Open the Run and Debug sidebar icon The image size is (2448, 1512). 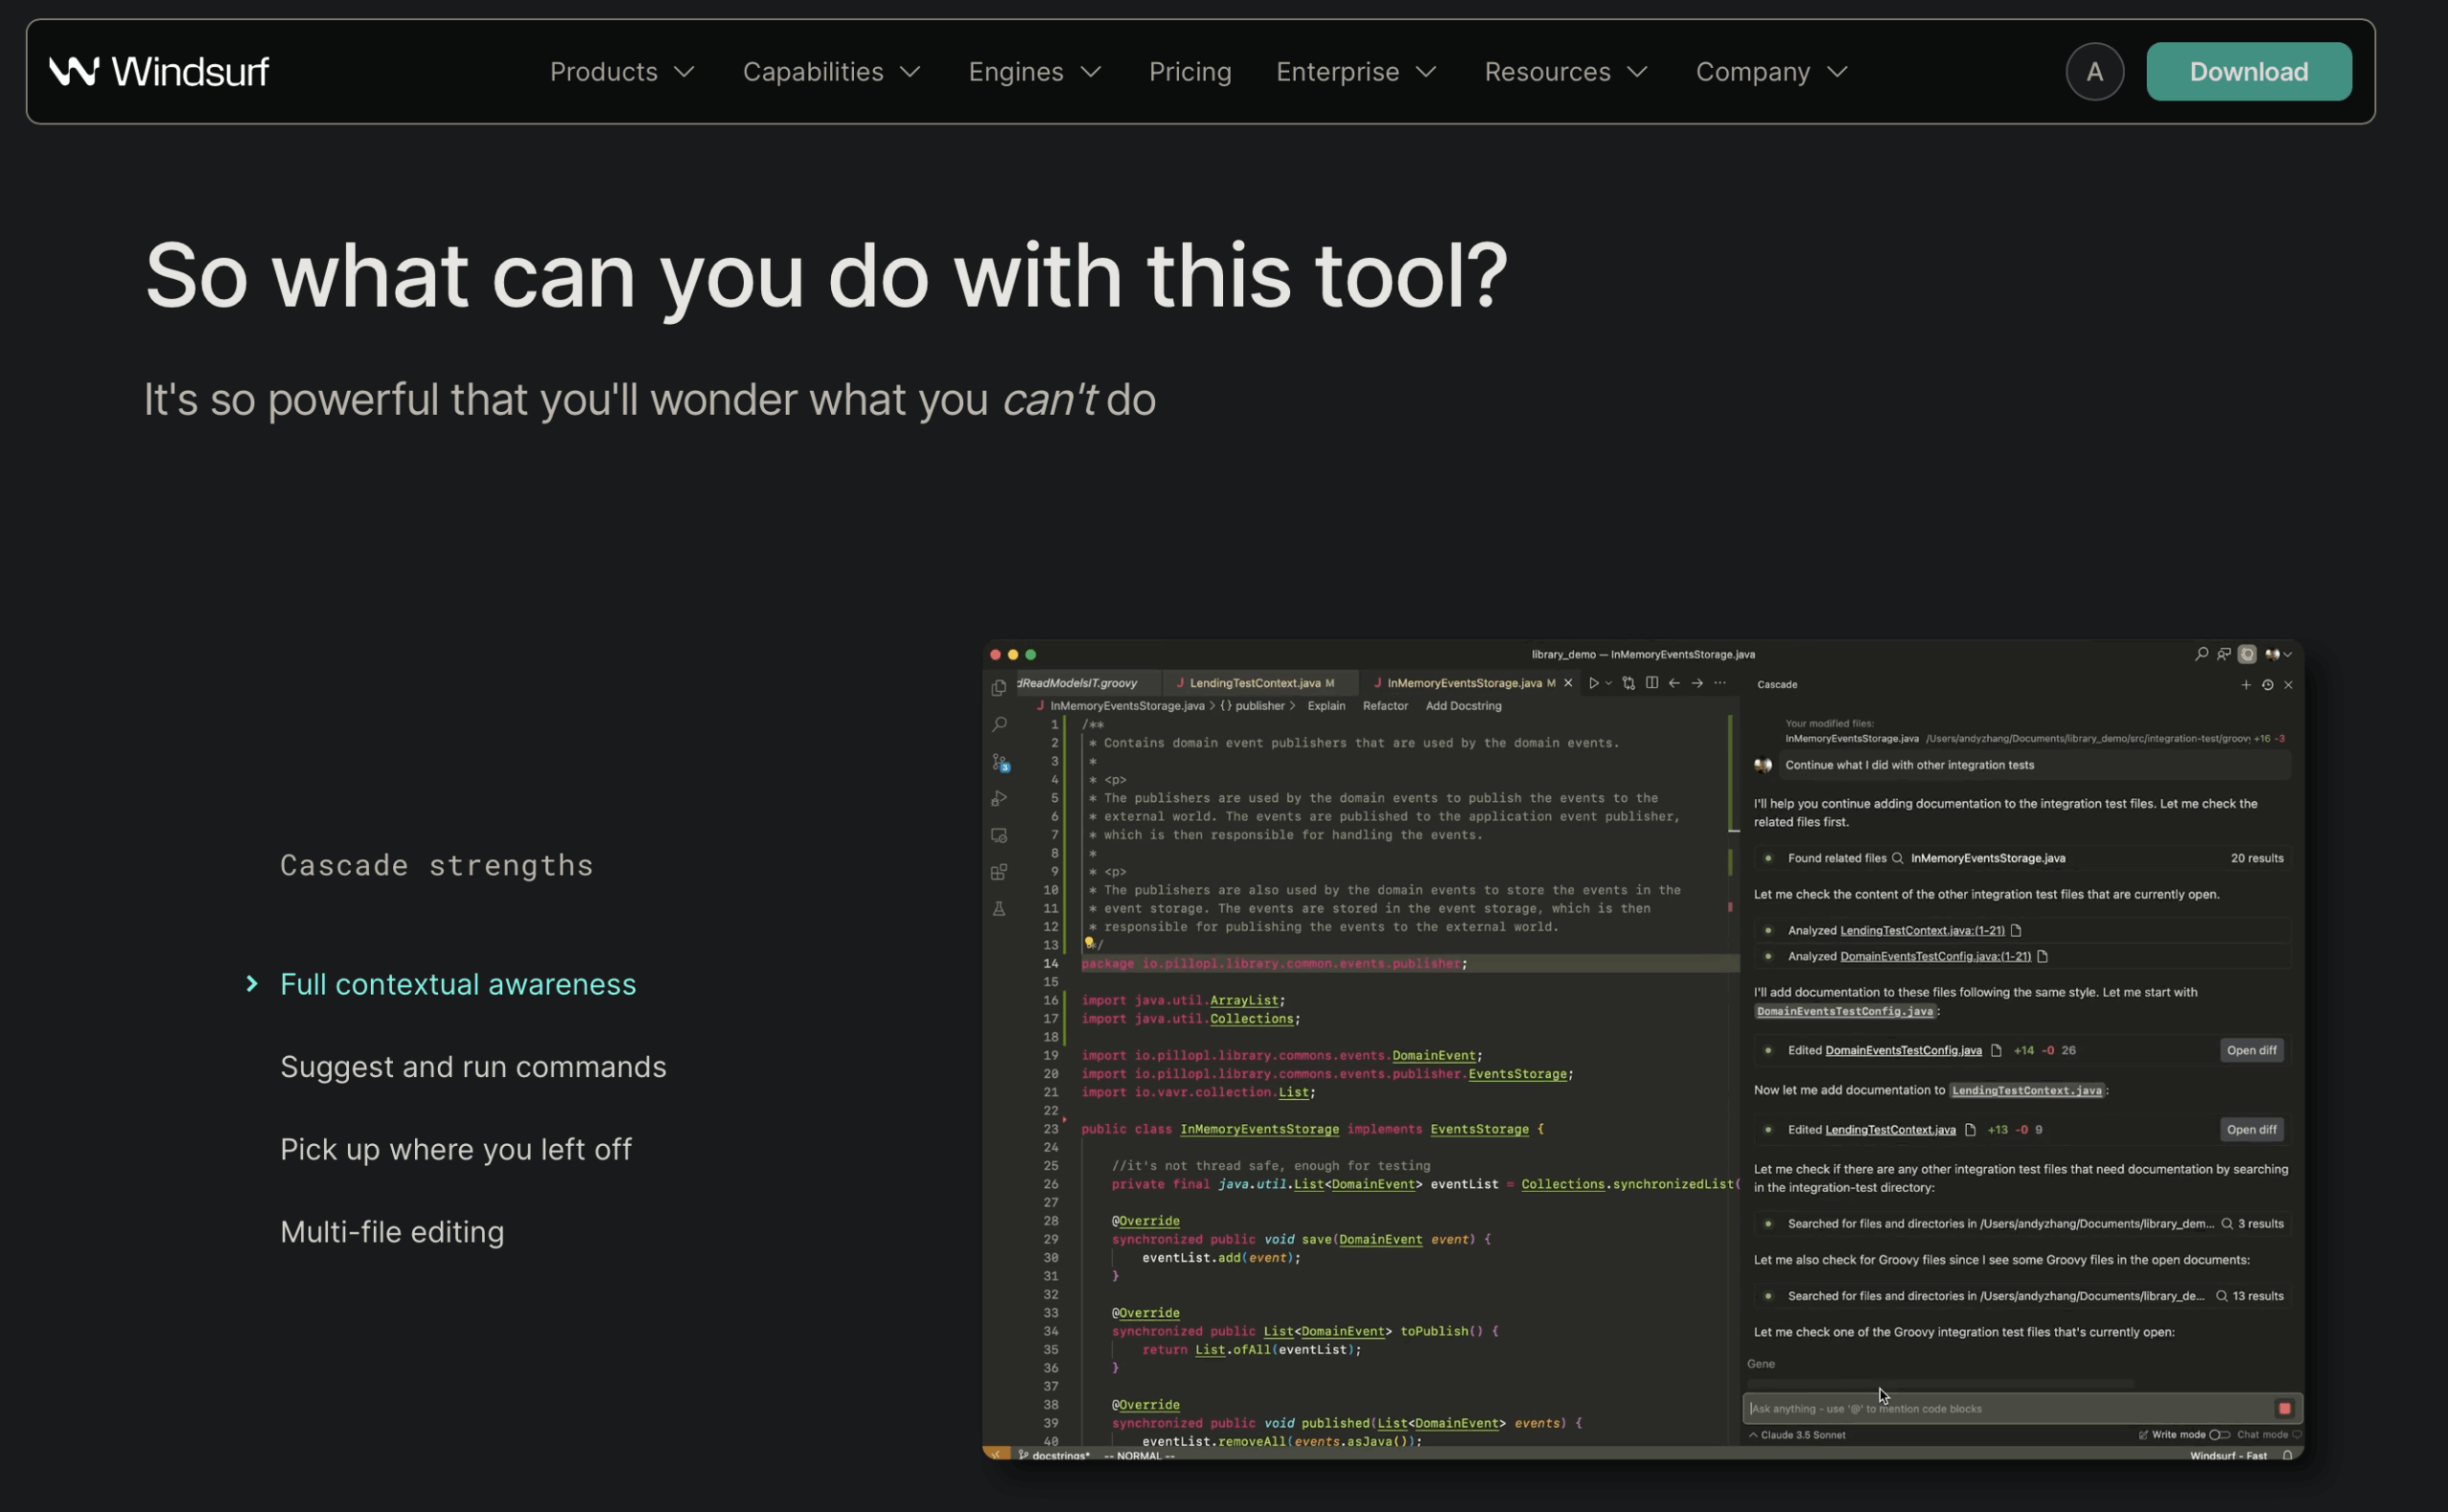click(x=998, y=798)
